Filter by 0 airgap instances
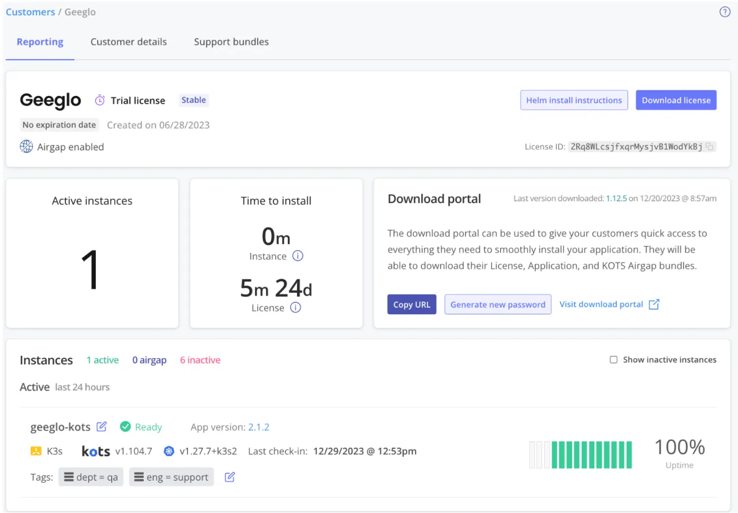 tap(149, 360)
